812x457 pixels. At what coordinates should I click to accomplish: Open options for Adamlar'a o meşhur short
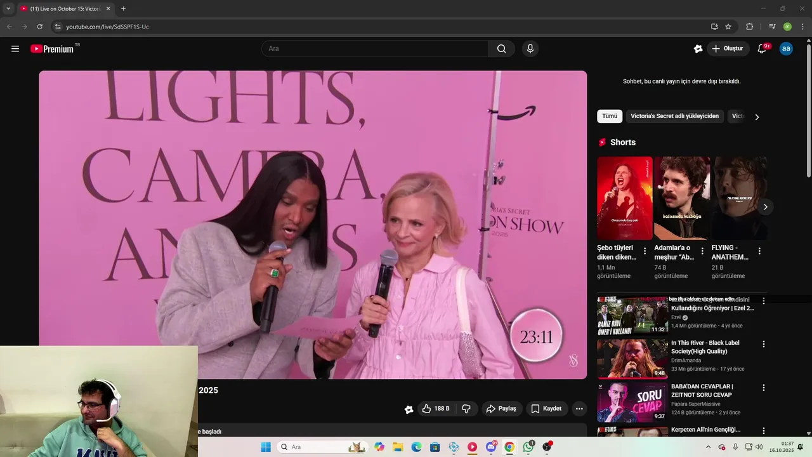tap(702, 251)
